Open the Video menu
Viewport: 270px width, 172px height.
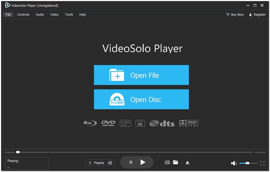(x=54, y=15)
